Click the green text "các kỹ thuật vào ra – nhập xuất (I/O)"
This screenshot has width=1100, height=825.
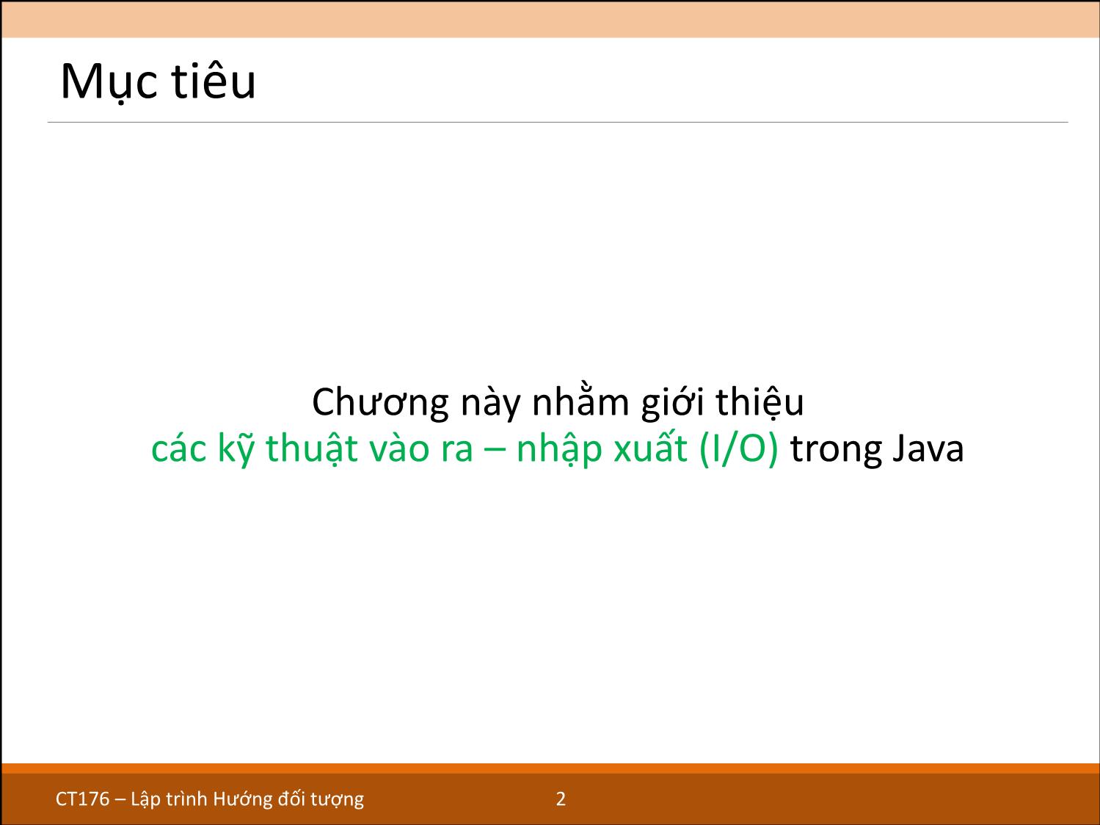pyautogui.click(x=465, y=449)
